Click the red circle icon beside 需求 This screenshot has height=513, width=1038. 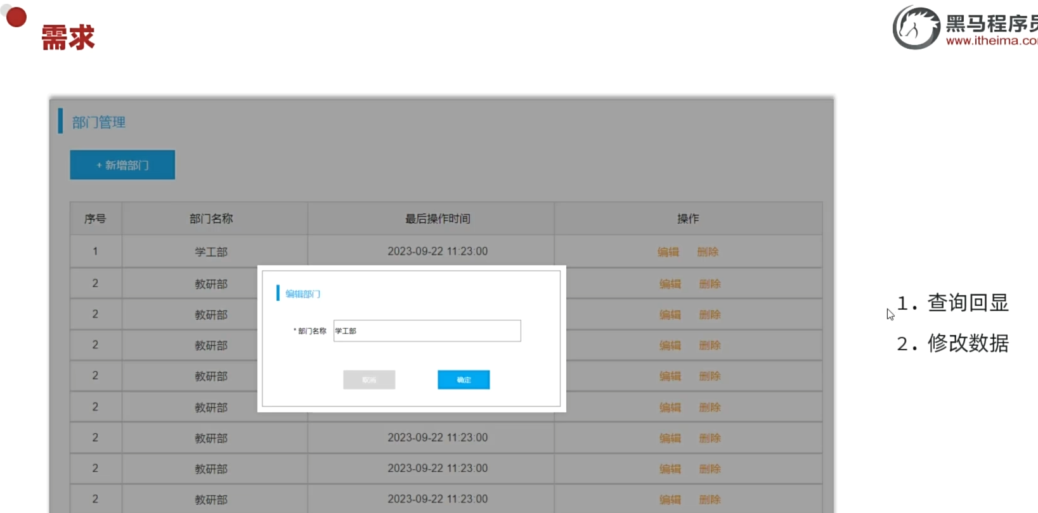tap(16, 17)
